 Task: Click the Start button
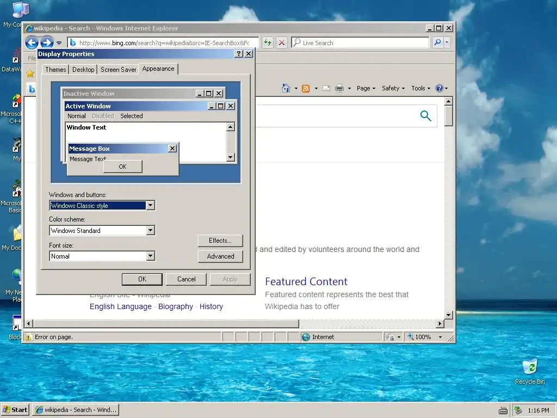coord(15,410)
